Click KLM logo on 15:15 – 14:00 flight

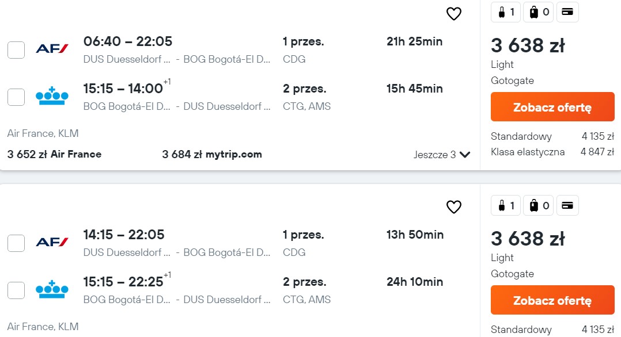pos(52,96)
